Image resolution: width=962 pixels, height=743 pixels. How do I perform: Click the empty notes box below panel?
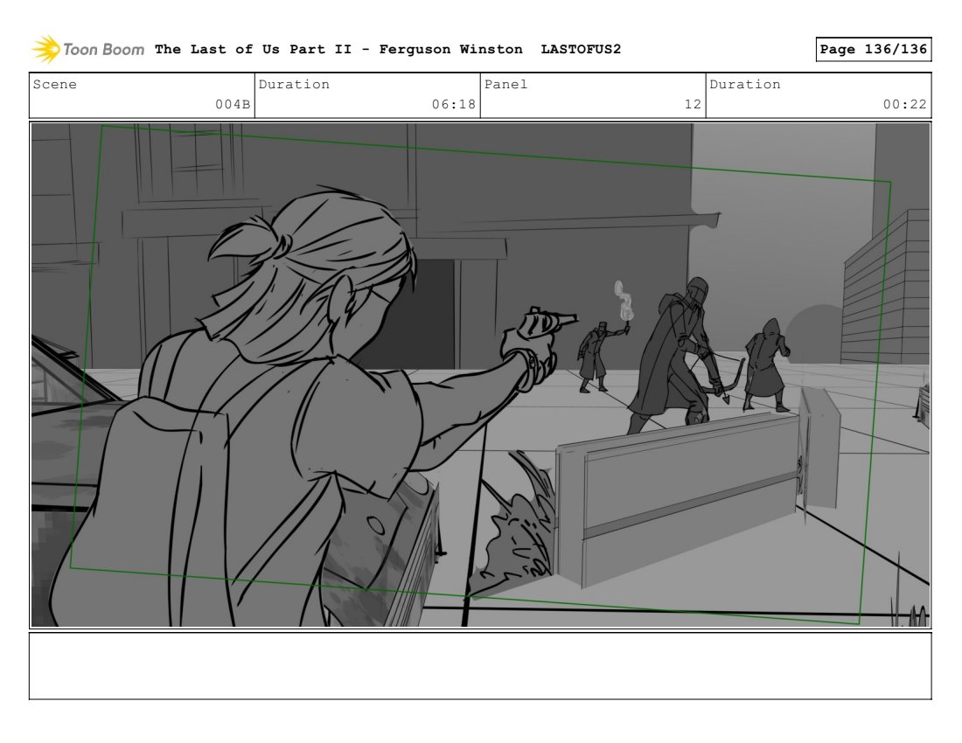point(480,666)
